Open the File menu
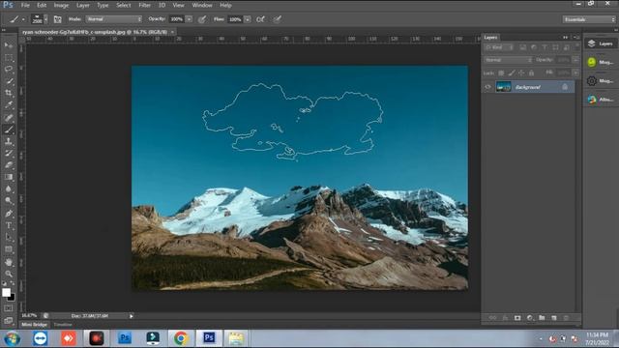Image resolution: width=619 pixels, height=348 pixels. [25, 6]
